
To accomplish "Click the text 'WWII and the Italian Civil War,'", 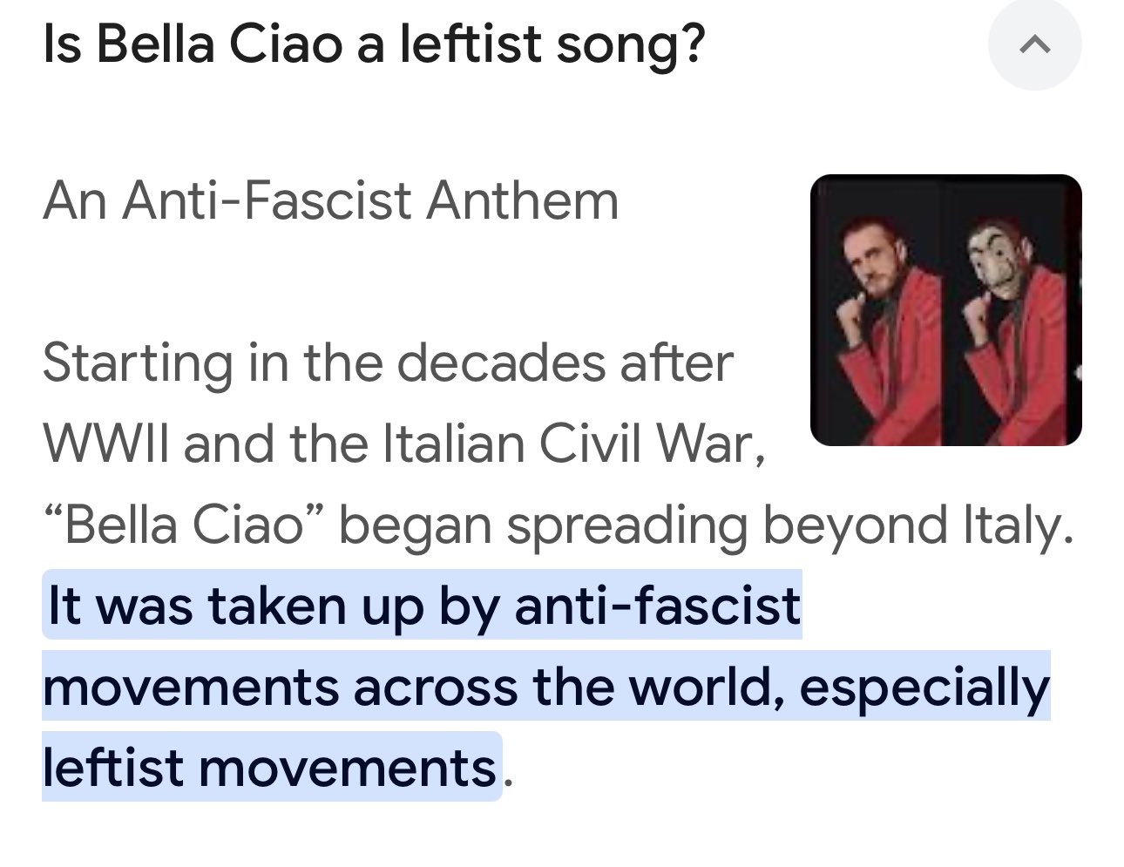I will (404, 444).
